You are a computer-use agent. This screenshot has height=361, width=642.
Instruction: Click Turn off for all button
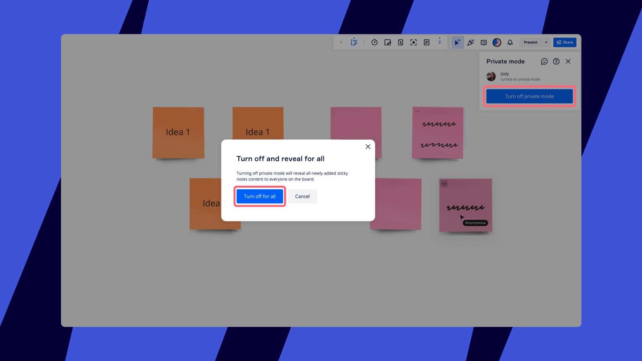(x=260, y=197)
